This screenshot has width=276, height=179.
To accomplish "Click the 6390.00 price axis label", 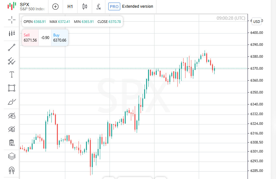I will click(257, 45).
